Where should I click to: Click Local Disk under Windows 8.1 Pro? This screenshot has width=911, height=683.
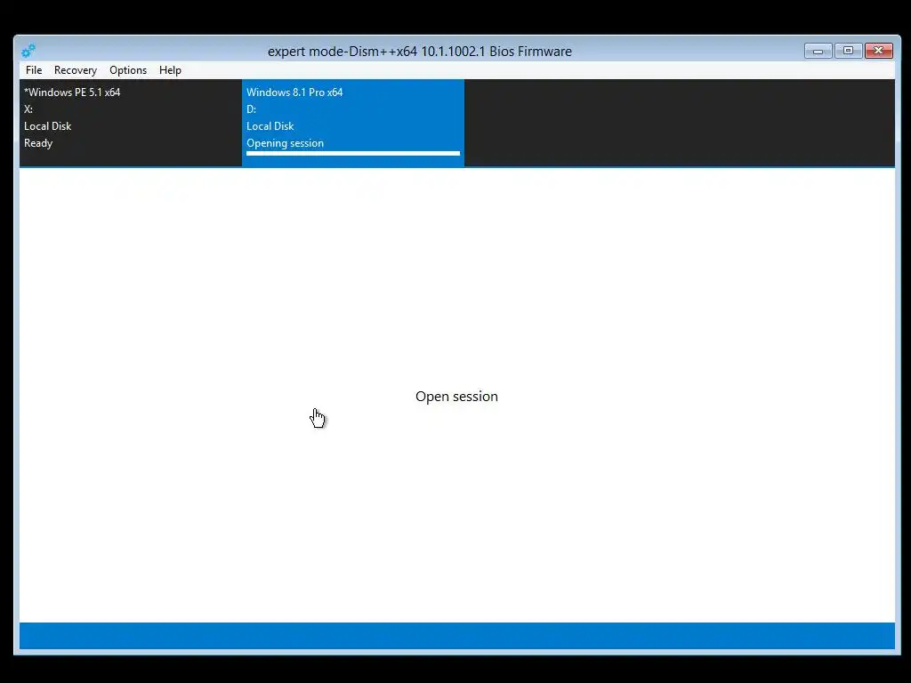[x=270, y=126]
